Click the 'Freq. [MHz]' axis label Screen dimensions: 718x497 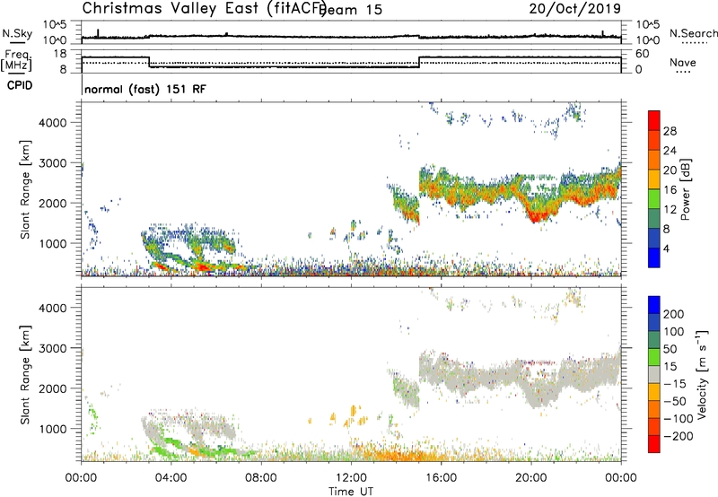click(17, 61)
